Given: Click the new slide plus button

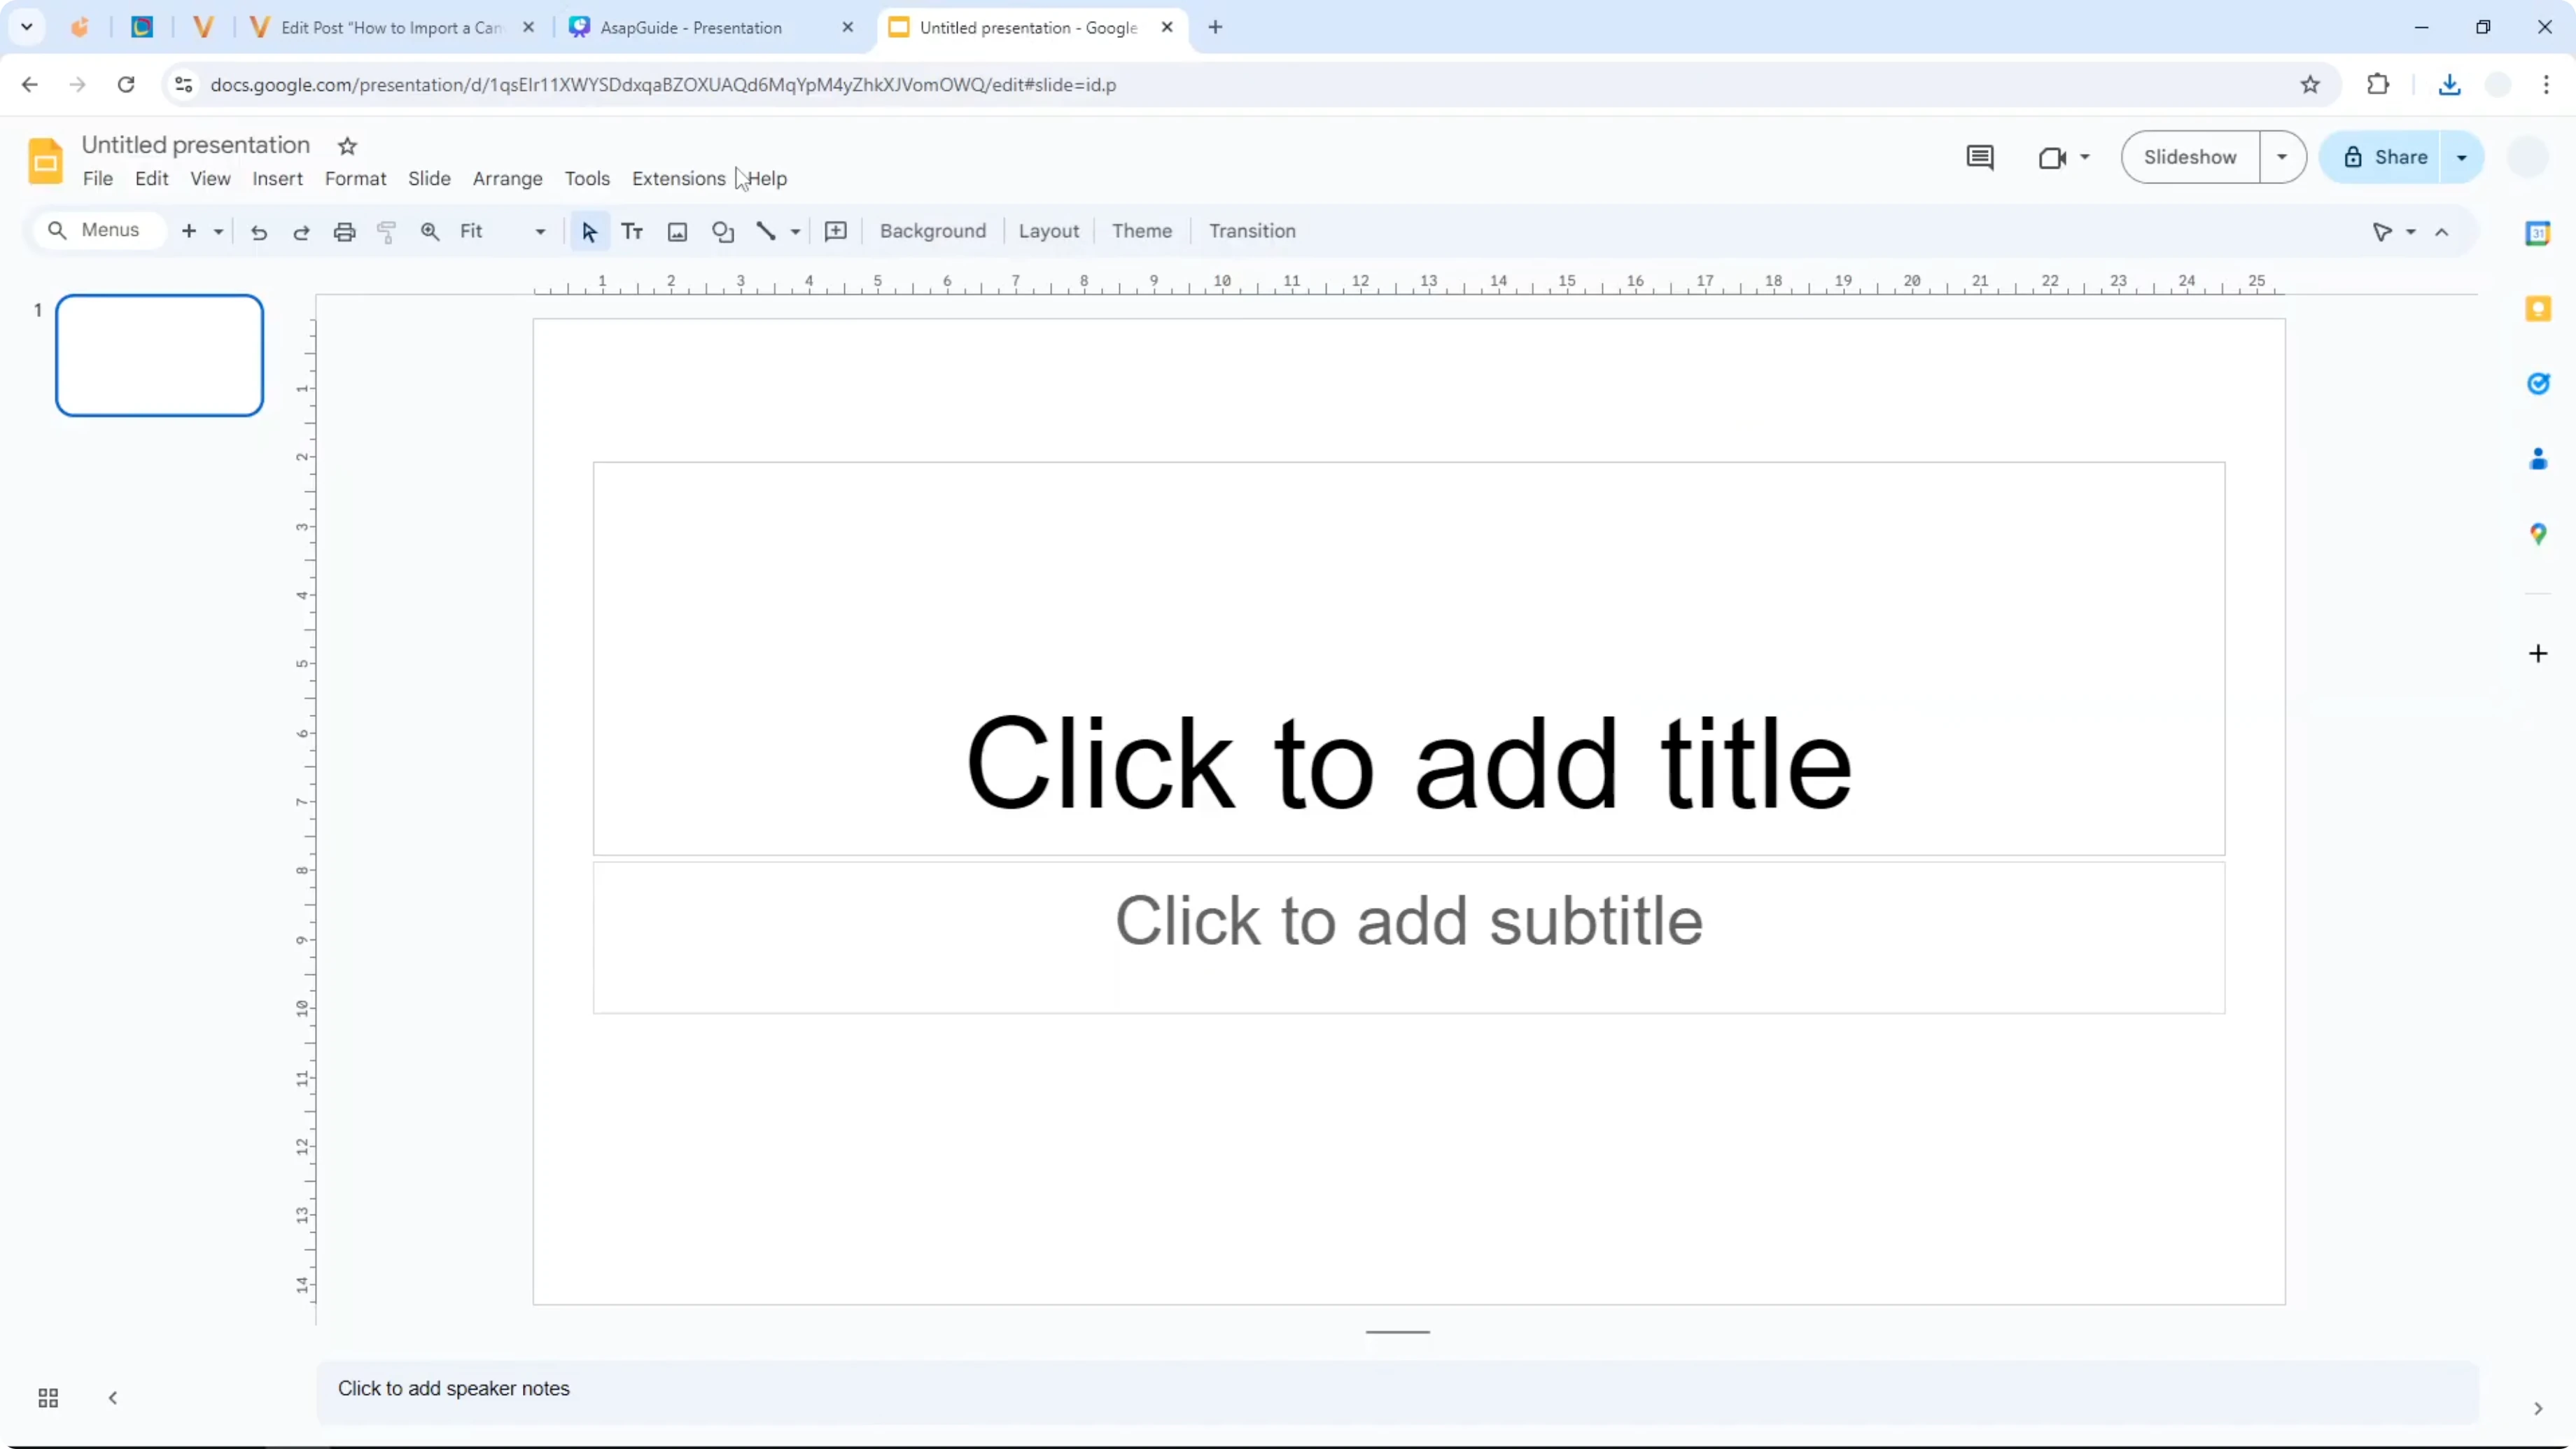Looking at the screenshot, I should click(189, 231).
